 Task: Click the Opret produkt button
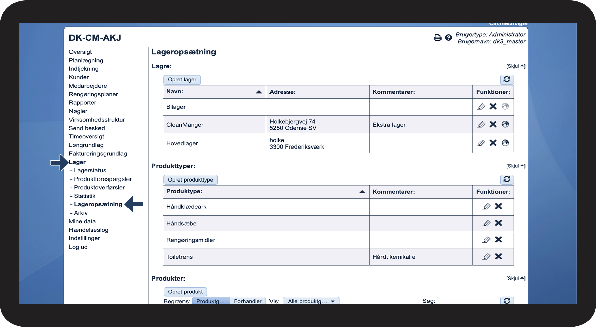coord(185,292)
